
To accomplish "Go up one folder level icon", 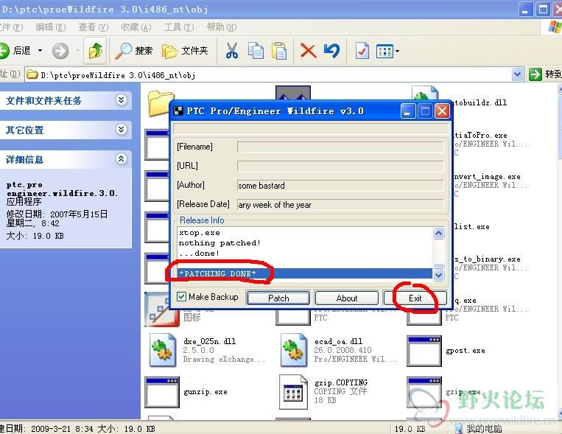I will point(95,51).
